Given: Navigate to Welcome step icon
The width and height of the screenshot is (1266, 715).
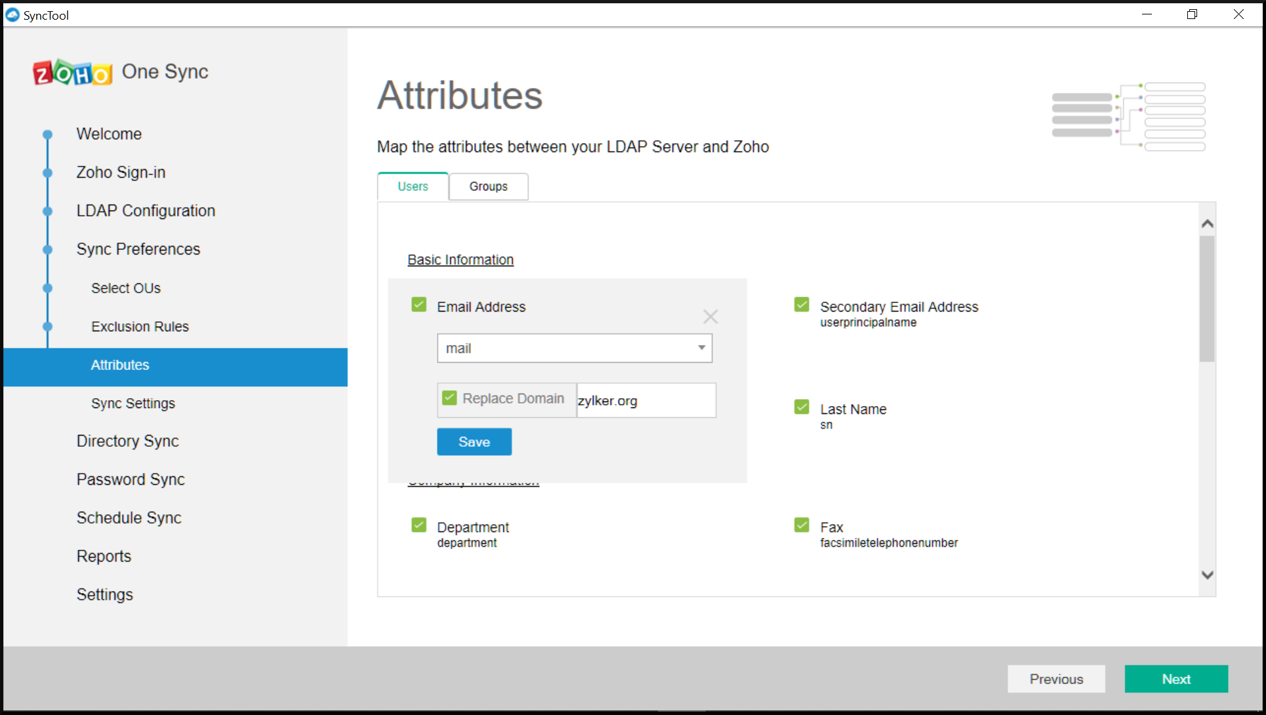Looking at the screenshot, I should coord(49,133).
